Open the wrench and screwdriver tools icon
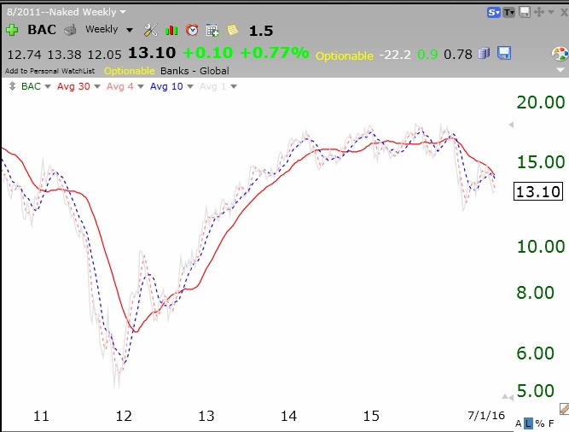Image resolution: width=569 pixels, height=432 pixels. click(151, 30)
